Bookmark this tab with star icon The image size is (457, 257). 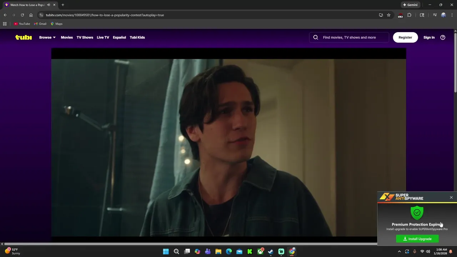tap(389, 15)
